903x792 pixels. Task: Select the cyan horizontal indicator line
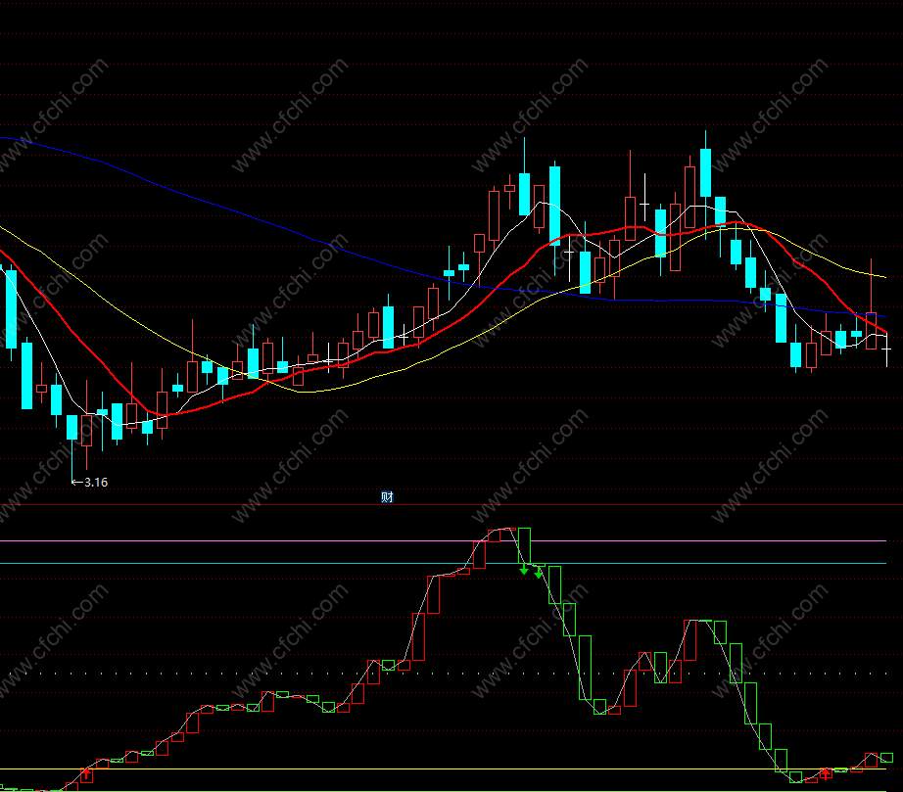443,564
